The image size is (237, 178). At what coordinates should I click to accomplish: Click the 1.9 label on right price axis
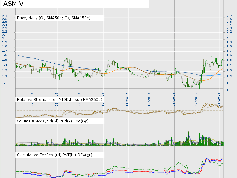[x=229, y=42]
